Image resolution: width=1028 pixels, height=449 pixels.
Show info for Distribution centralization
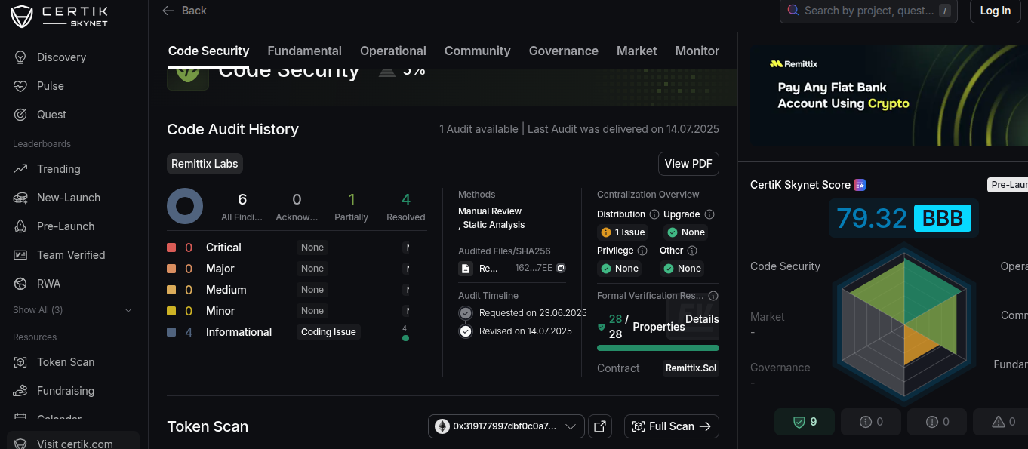click(x=654, y=214)
